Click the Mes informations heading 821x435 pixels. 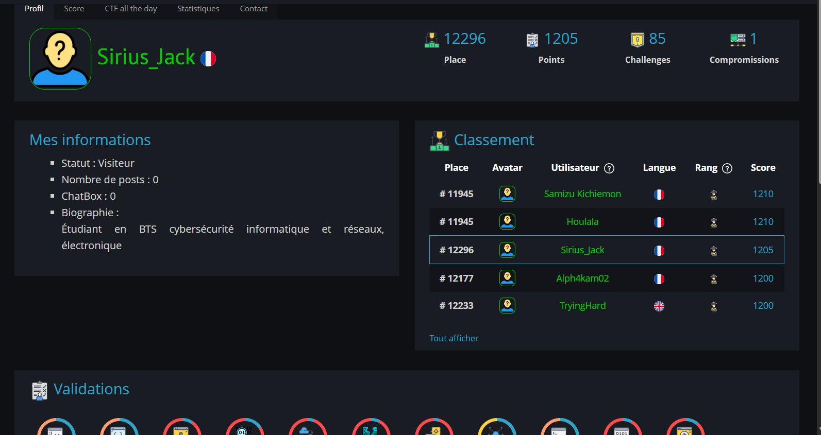tap(90, 140)
